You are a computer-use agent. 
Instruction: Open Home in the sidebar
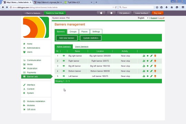30,44
